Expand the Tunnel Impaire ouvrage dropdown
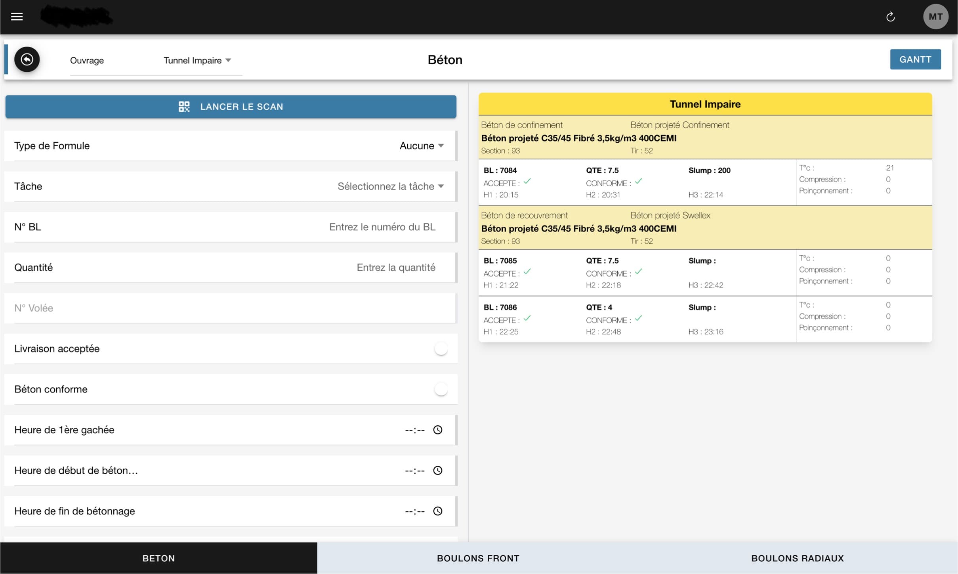 pos(197,60)
